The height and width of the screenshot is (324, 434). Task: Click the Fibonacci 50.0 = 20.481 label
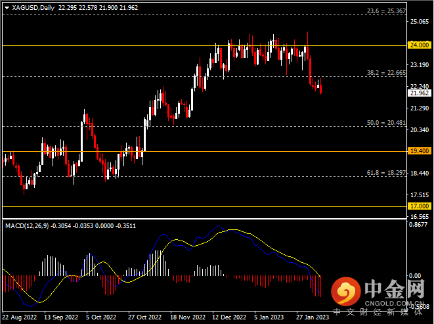(384, 123)
